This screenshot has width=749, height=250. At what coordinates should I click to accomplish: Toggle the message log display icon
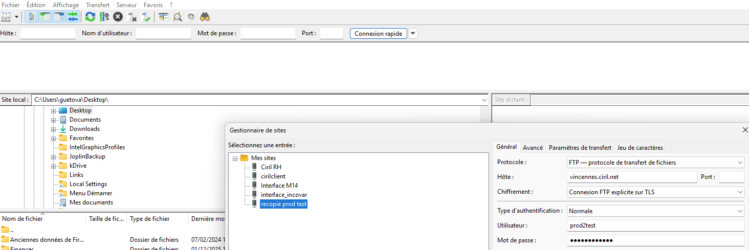coord(31,17)
